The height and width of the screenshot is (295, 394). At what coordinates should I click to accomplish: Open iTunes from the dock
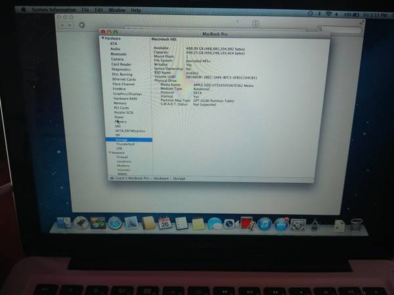tap(265, 224)
